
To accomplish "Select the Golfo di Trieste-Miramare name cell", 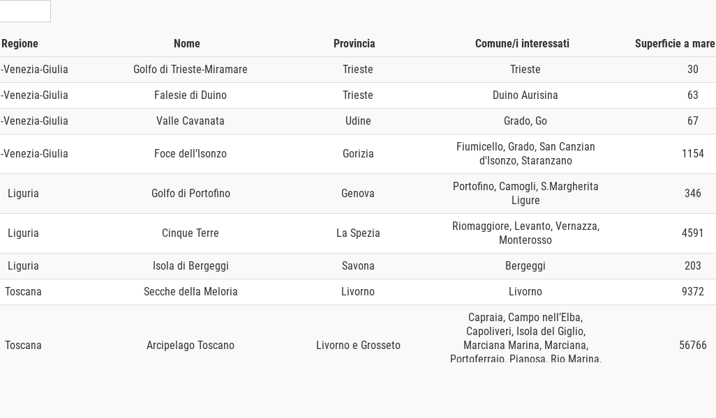I will [x=191, y=70].
